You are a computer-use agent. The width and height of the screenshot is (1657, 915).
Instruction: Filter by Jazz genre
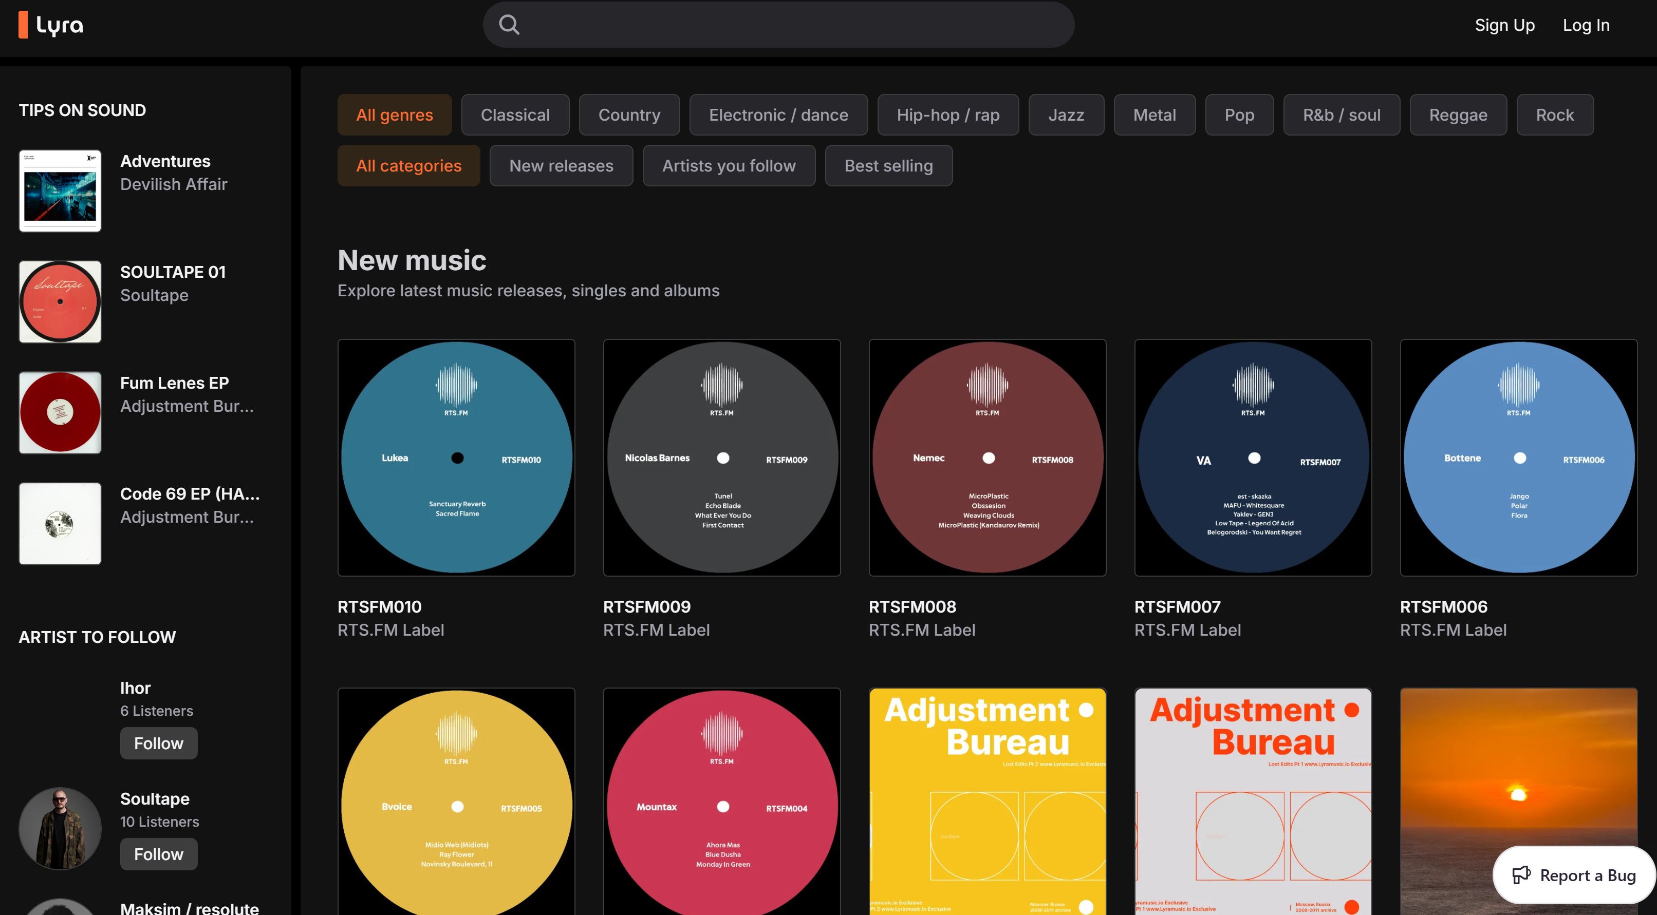click(x=1066, y=115)
